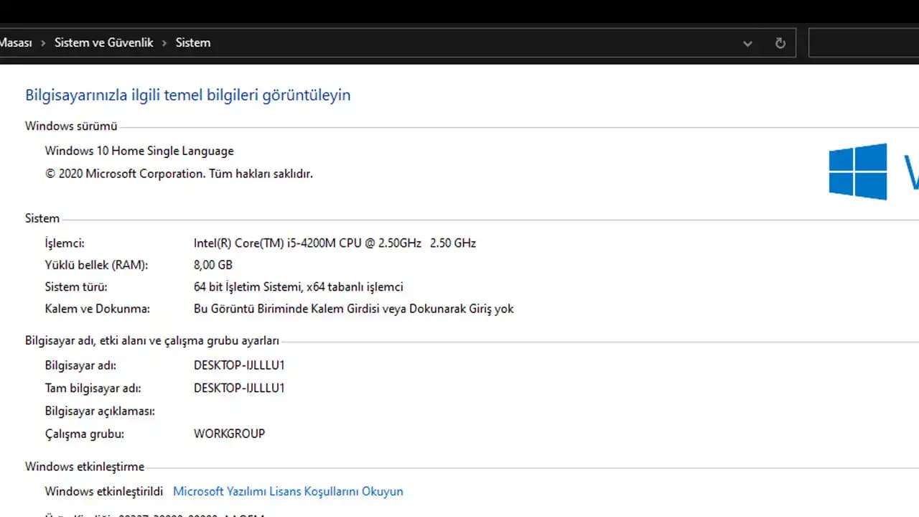Screen dimensions: 919x517
Task: Select the Sistem breadcrumb item
Action: 193,43
